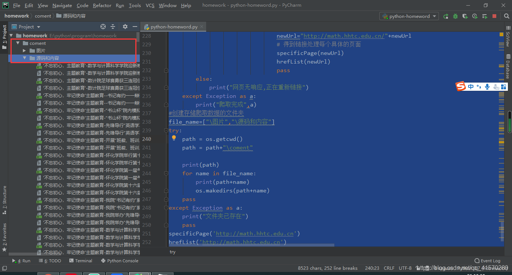Collapse the homework root folder arrow

(12, 36)
